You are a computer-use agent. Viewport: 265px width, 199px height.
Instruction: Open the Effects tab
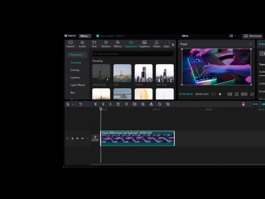tap(117, 44)
